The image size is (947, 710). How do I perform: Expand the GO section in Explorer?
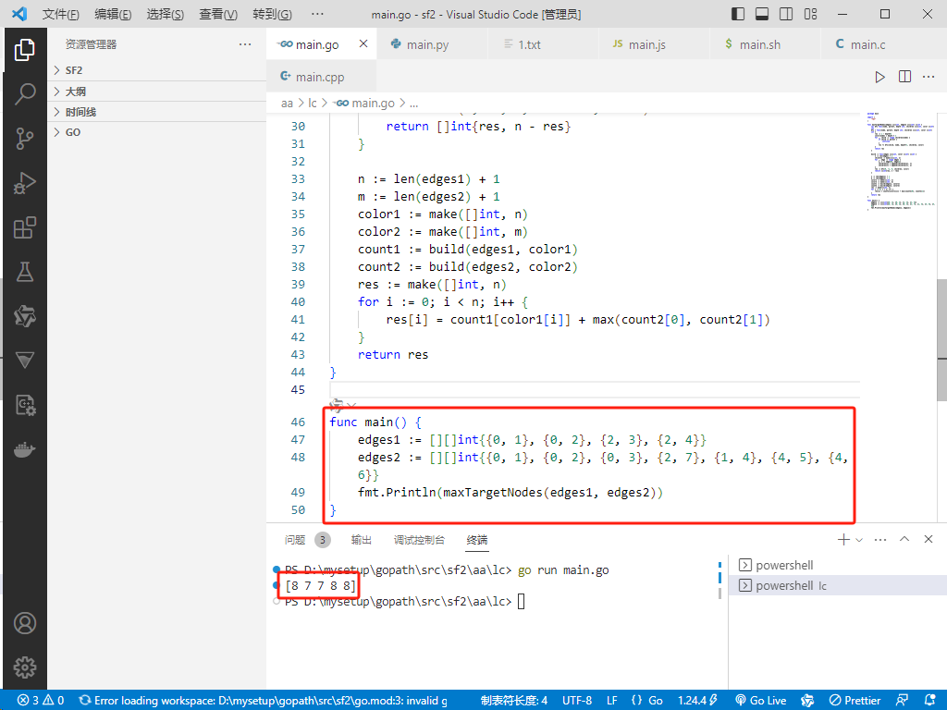click(x=156, y=132)
